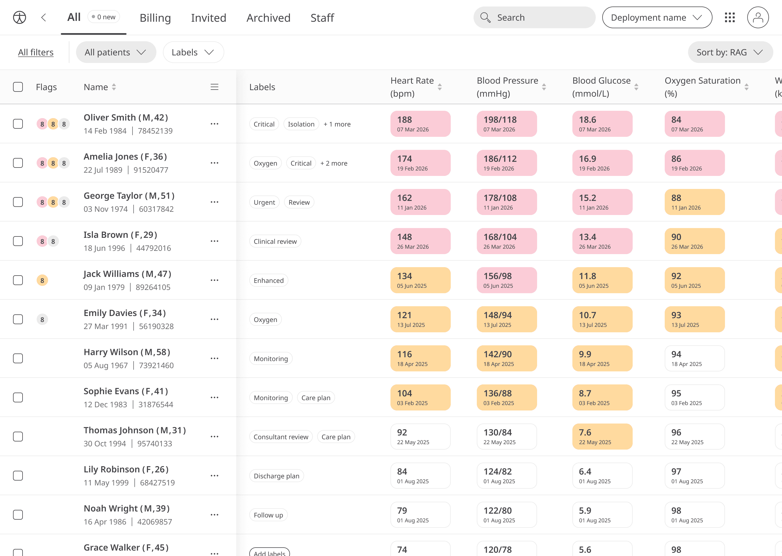Check the box for Amelia Jones
The height and width of the screenshot is (556, 782).
(x=18, y=163)
